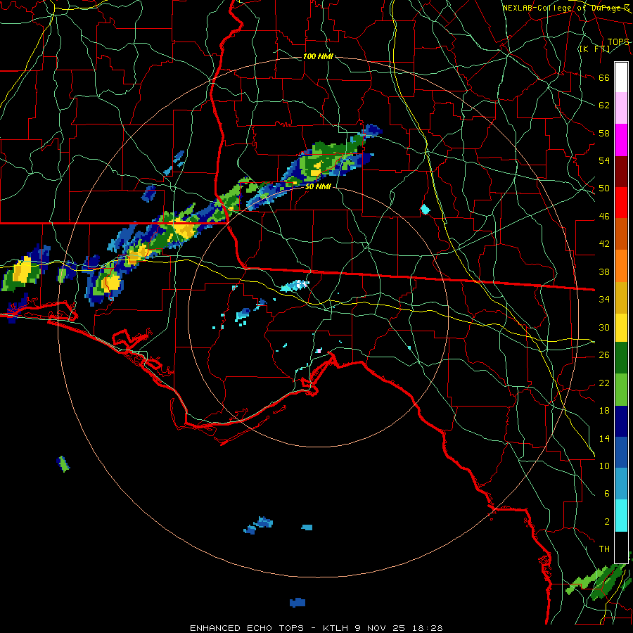This screenshot has height=633, width=633.
Task: Click the TH threshold label on the legend
Action: (604, 549)
